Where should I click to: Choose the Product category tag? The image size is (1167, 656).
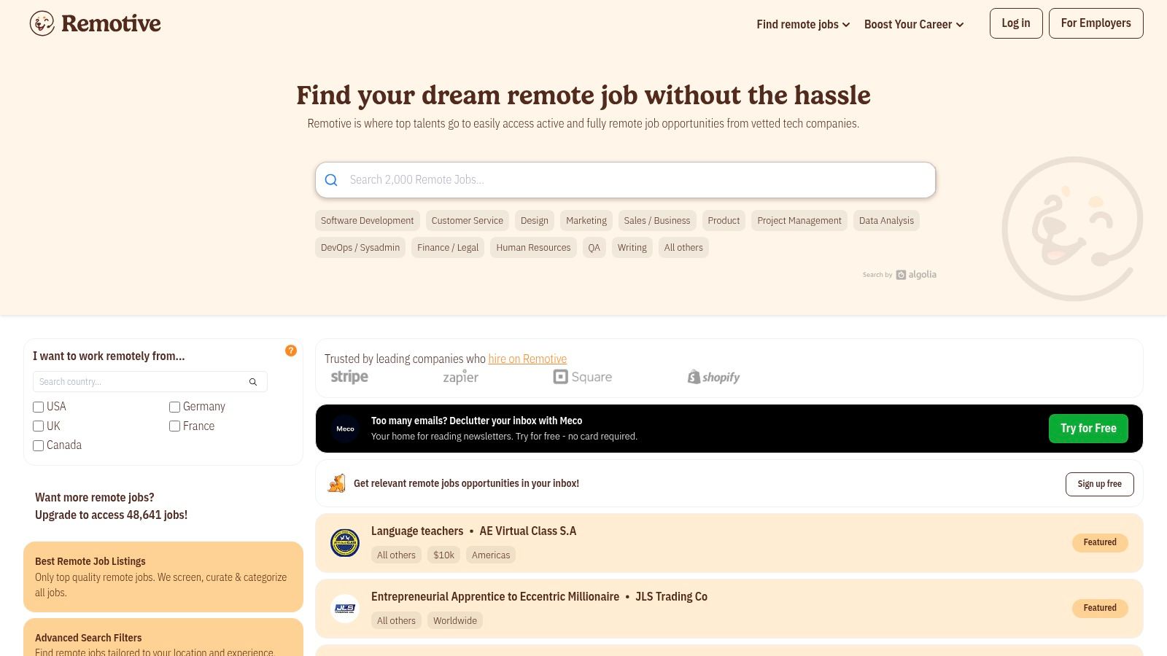tap(724, 221)
